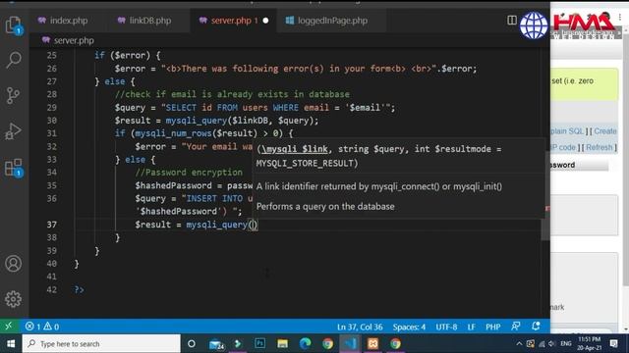Open the Search view in activity bar
Screen dimensions: 629x353
14,60
